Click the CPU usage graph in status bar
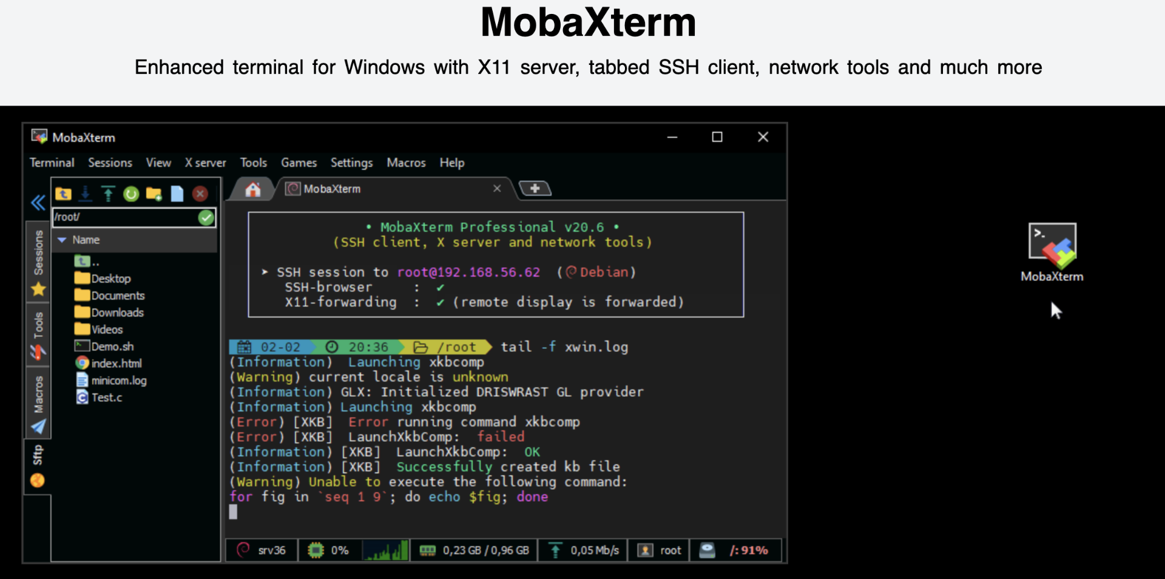The image size is (1165, 579). click(385, 550)
